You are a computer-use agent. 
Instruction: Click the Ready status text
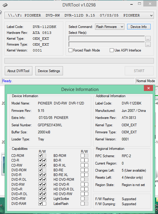(x=7, y=81)
